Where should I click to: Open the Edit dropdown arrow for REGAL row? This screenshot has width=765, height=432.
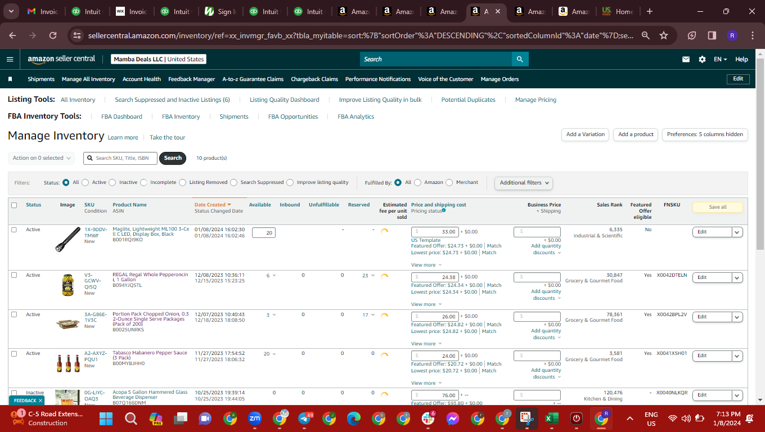point(737,277)
